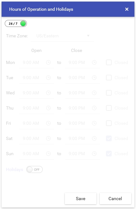
Task: Close the Hours of Operation dialog
Action: (127, 9)
